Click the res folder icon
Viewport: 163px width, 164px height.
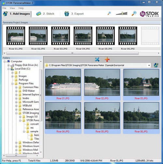[x=28, y=128]
